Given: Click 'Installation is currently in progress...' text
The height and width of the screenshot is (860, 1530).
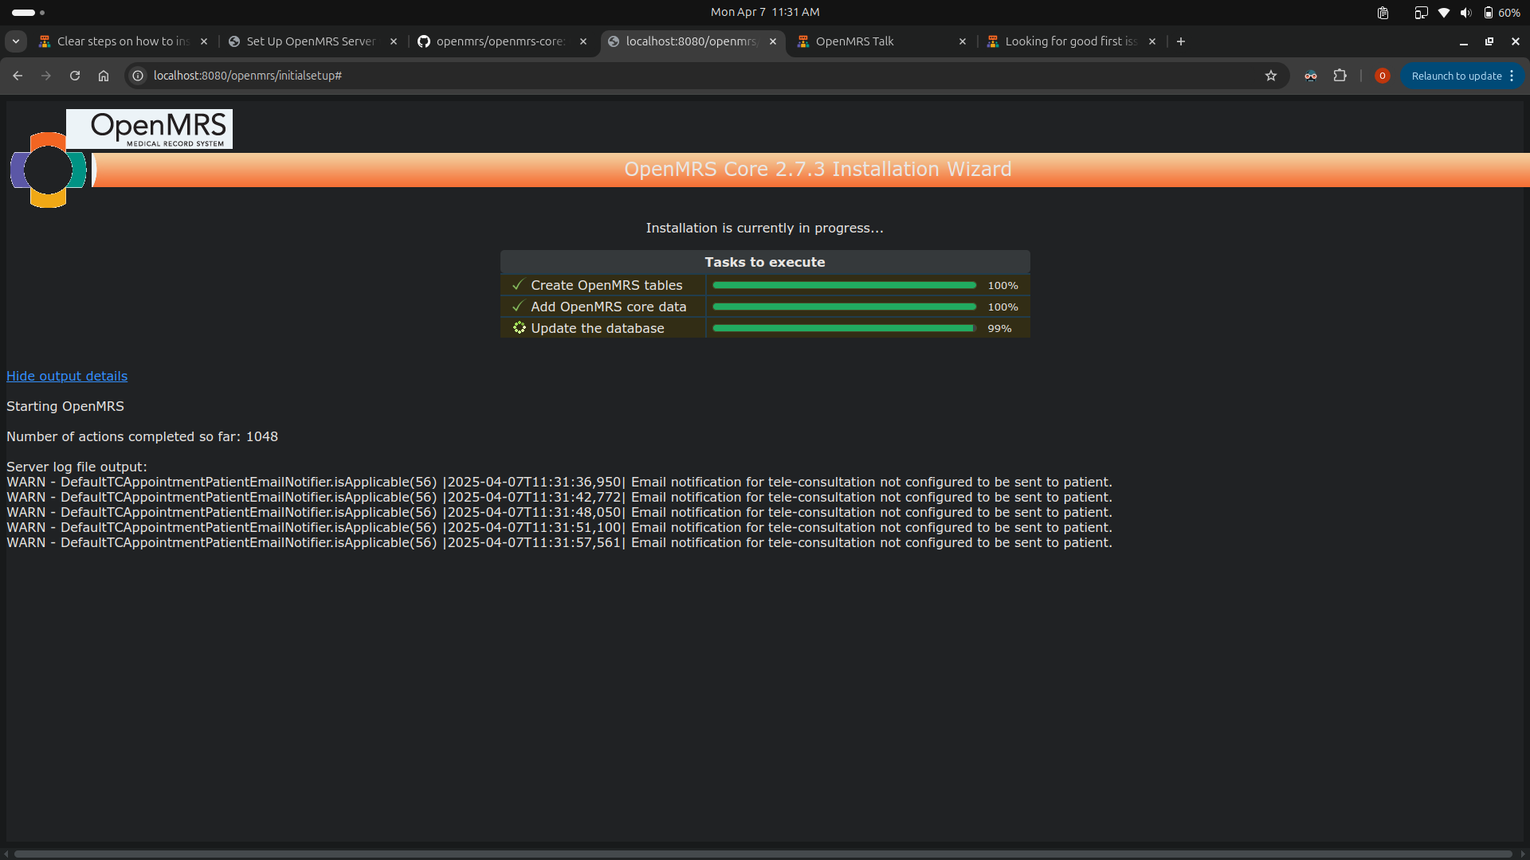Looking at the screenshot, I should click(x=764, y=228).
